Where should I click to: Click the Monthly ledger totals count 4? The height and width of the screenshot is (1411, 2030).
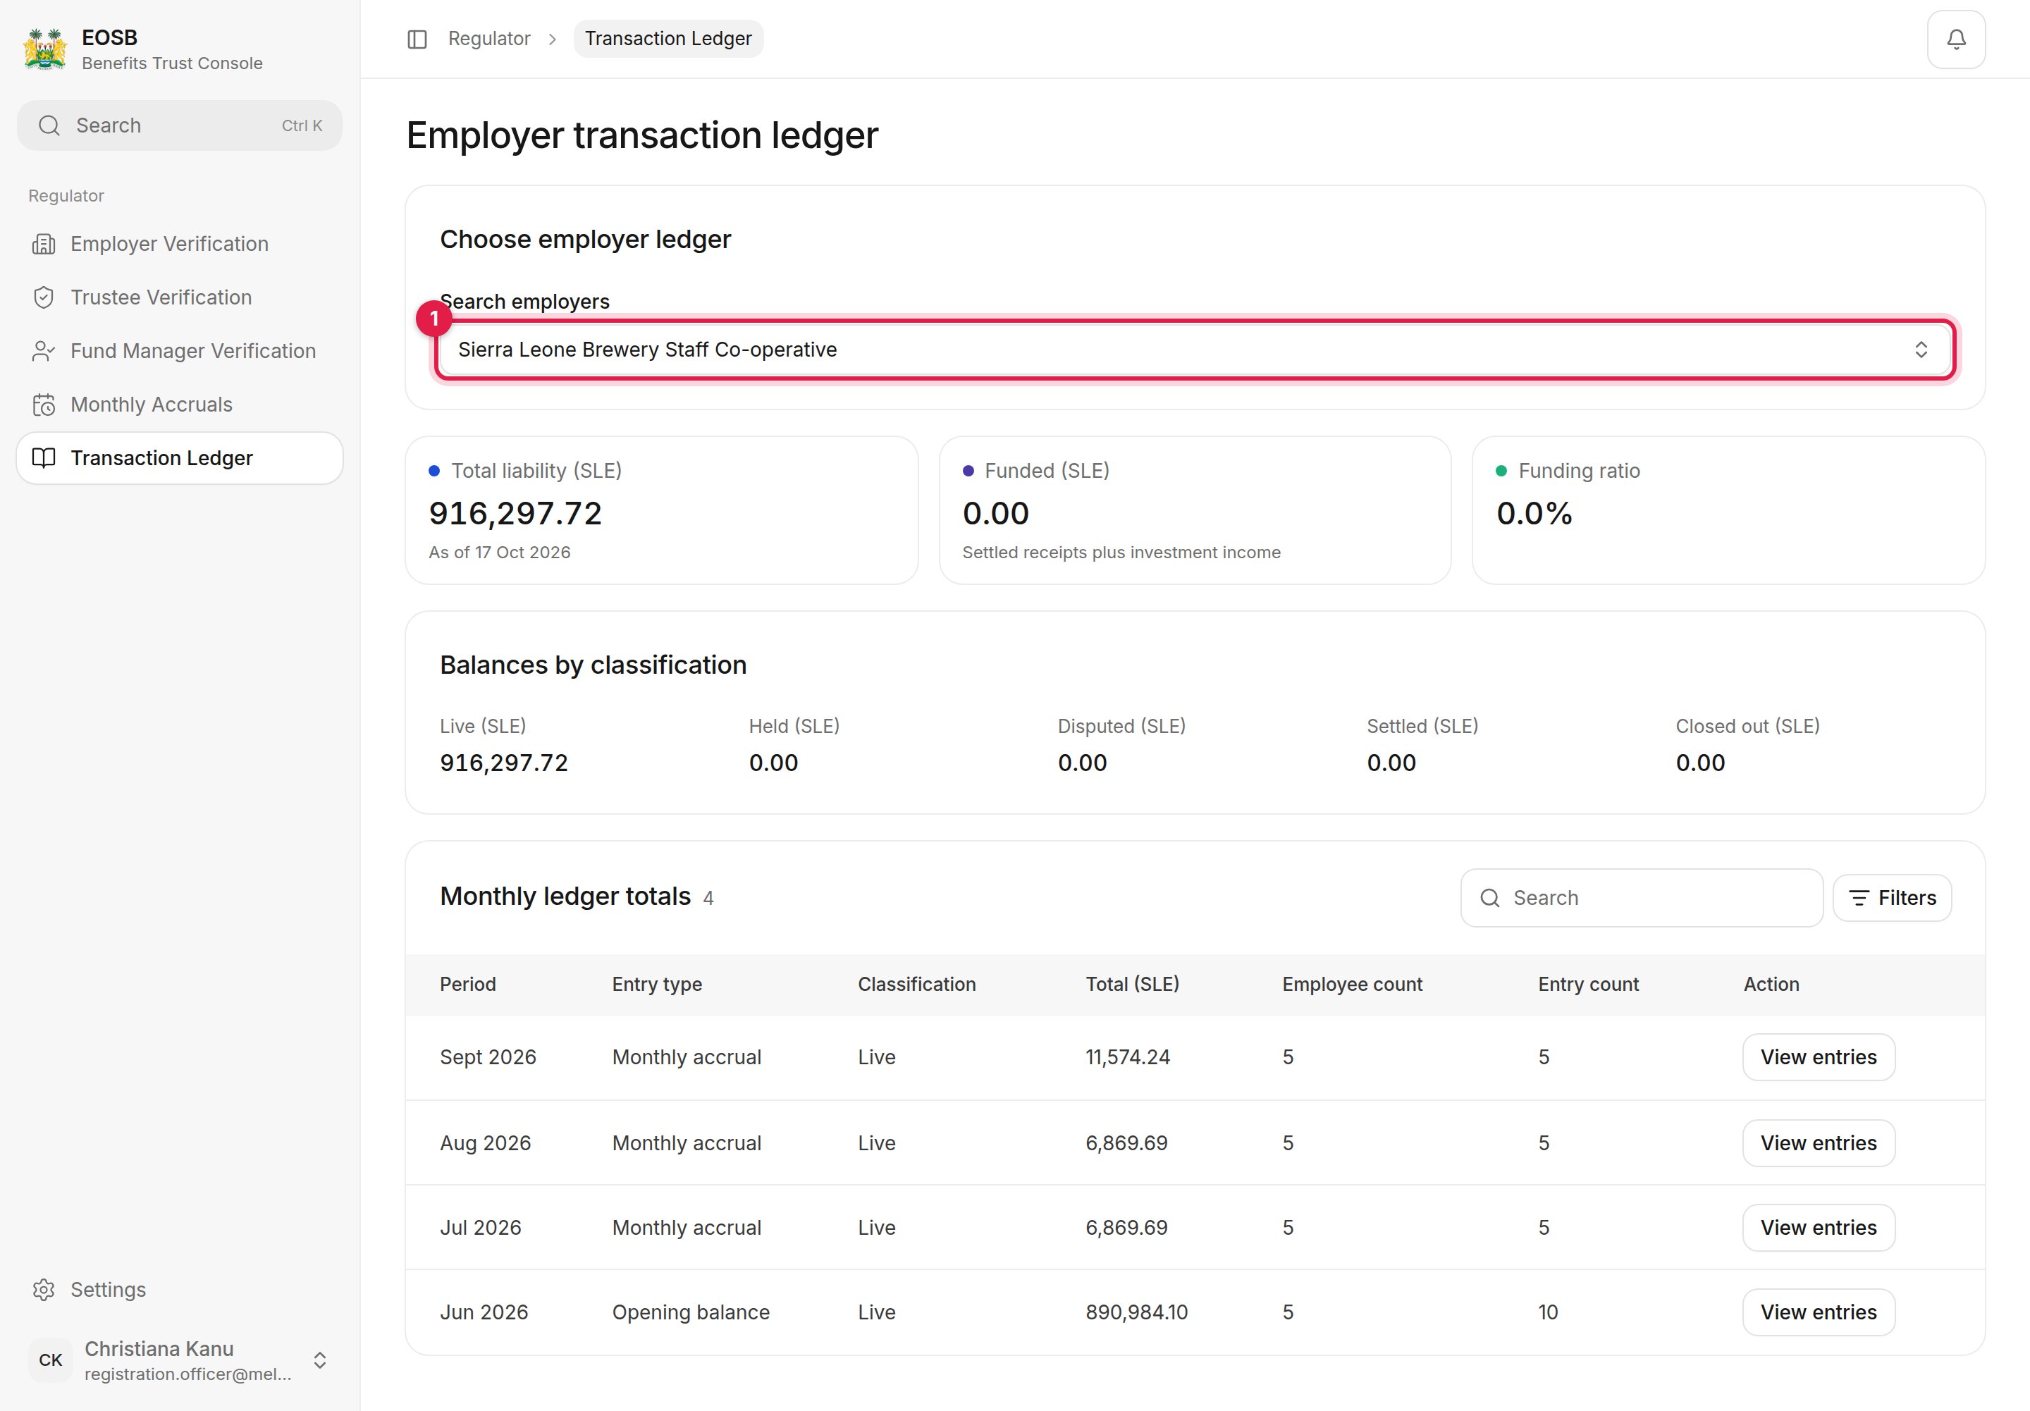pos(708,899)
